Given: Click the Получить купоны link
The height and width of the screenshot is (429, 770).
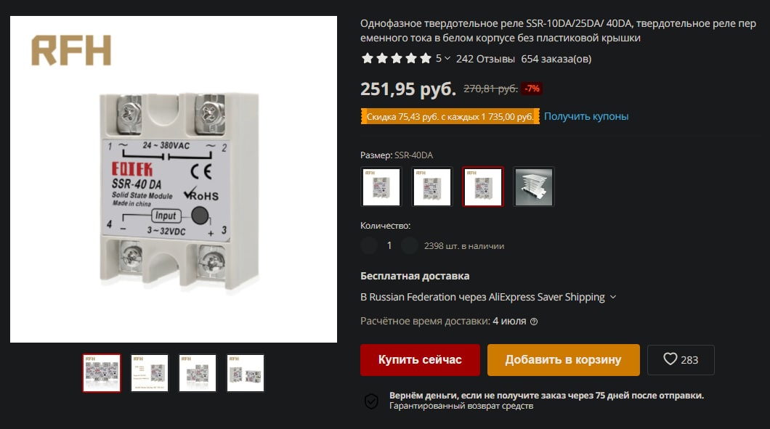Looking at the screenshot, I should [x=585, y=116].
